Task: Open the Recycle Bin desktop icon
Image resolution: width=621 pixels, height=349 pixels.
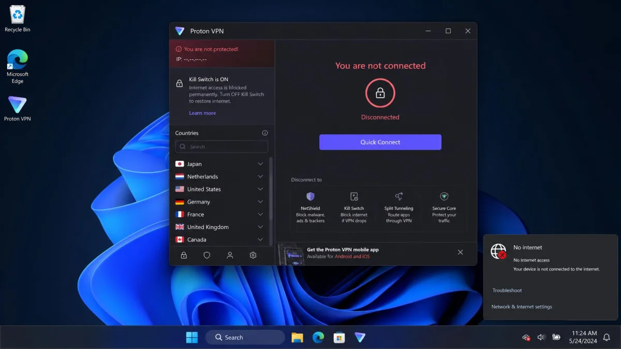Action: [18, 20]
